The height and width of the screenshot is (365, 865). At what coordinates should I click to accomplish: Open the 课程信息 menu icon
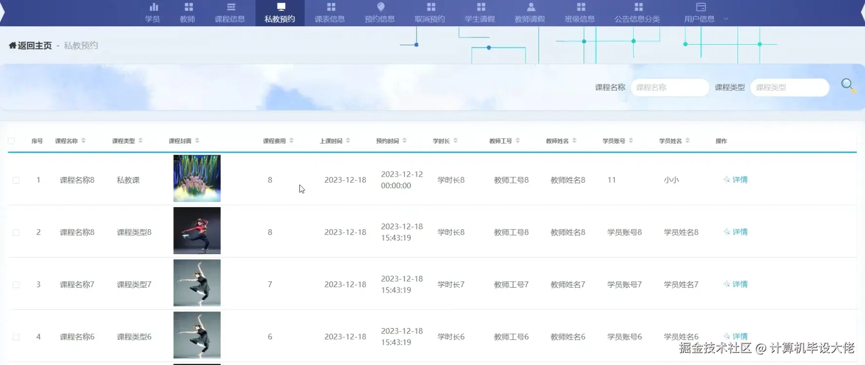231,7
